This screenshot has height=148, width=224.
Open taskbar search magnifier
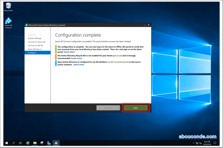13,143
